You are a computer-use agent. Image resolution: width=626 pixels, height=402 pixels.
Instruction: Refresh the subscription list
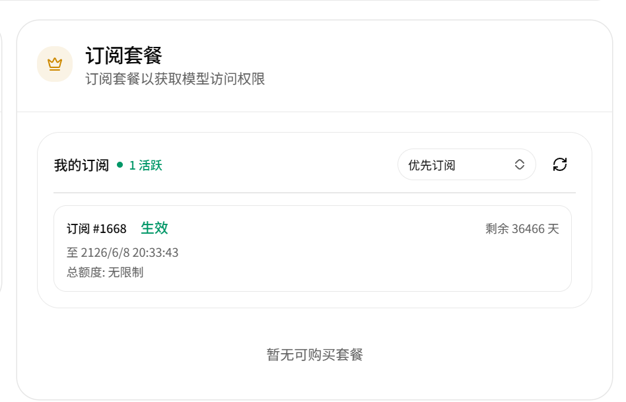[560, 164]
